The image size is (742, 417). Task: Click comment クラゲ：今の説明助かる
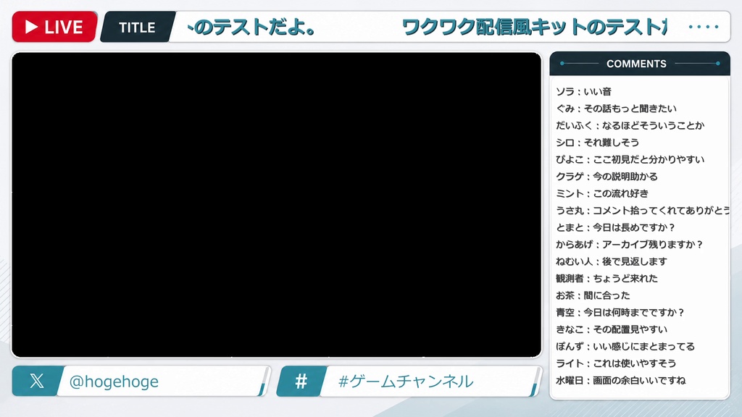606,177
